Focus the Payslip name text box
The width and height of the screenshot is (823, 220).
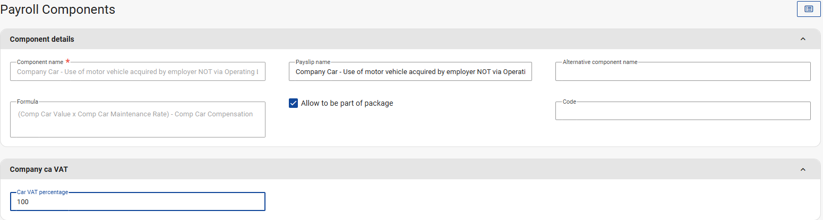[410, 72]
